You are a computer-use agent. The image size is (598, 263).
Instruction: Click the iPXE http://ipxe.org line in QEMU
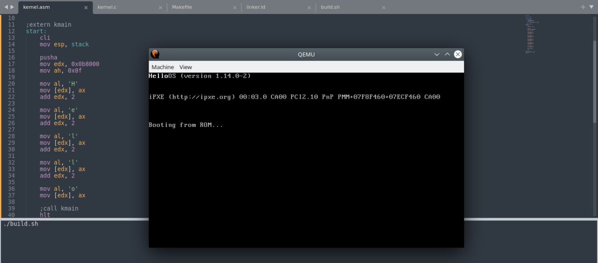[x=294, y=97]
